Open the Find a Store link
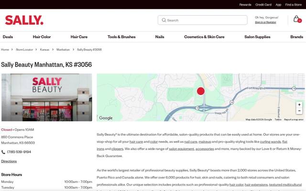Screen dimensions: 306x191 coord(293,5)
